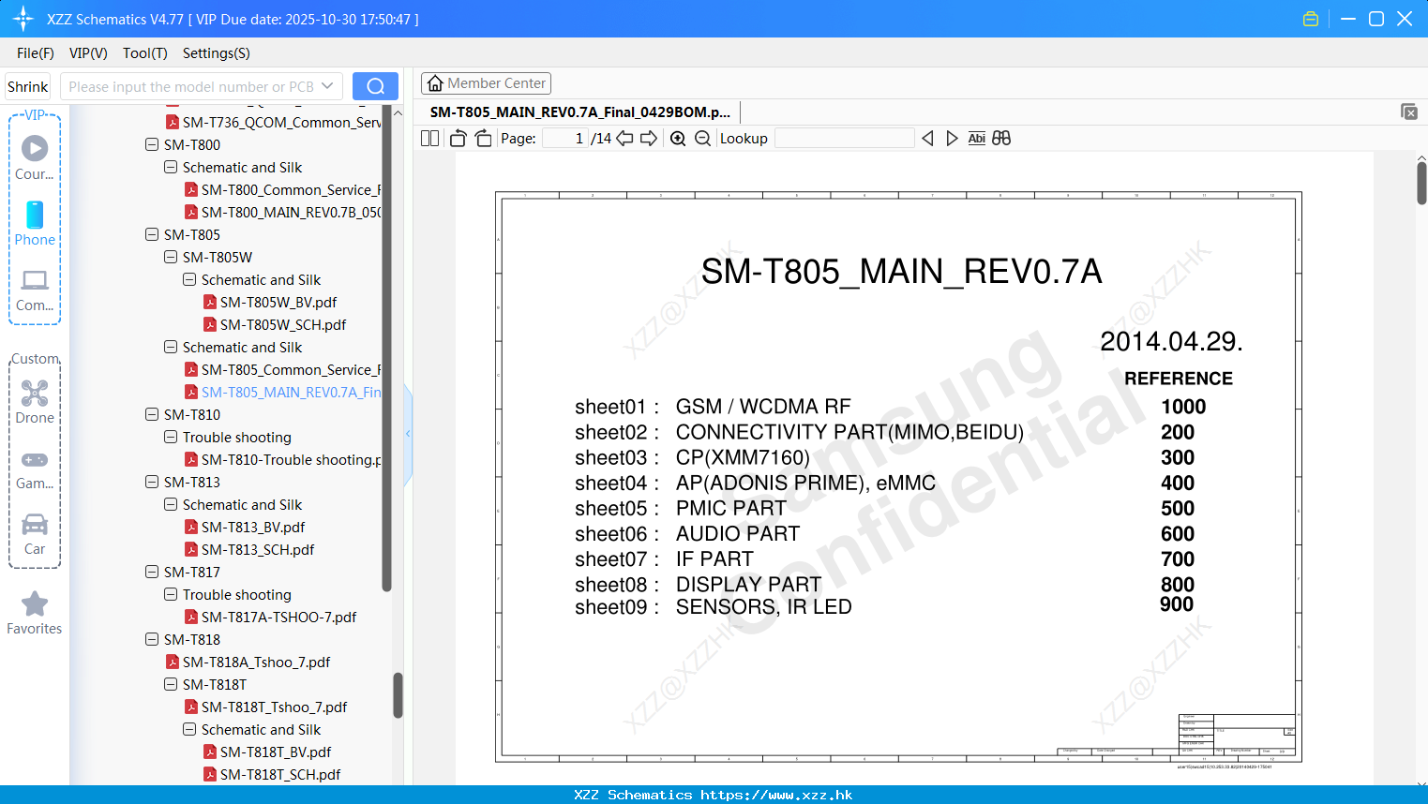Click the PDF viewer vertical scrollbar thumb
The height and width of the screenshot is (804, 1428).
pyautogui.click(x=1421, y=183)
